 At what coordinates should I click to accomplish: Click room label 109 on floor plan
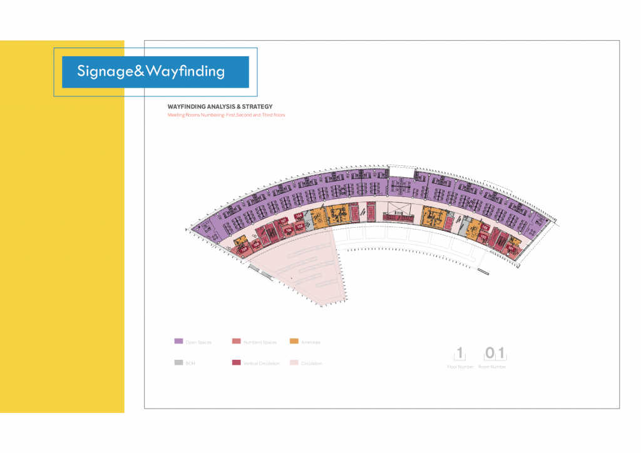[x=244, y=250]
